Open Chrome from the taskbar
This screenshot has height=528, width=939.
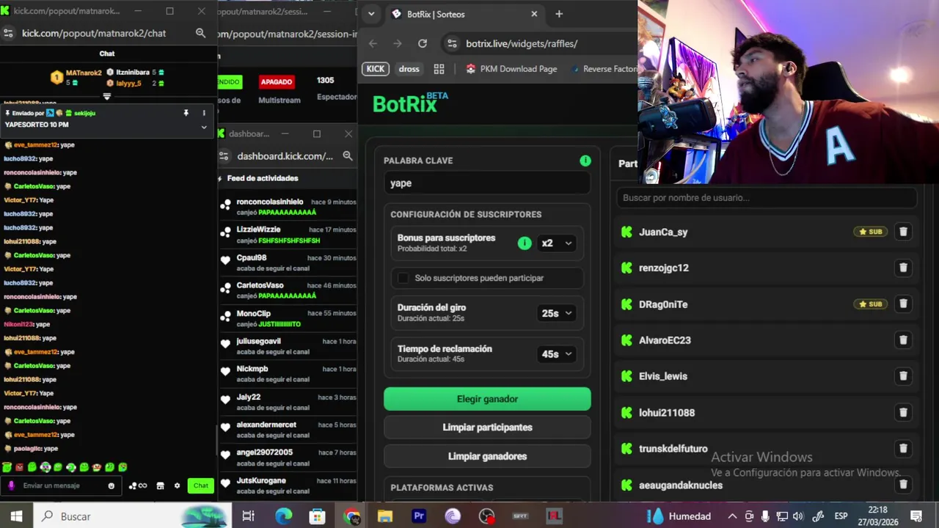[x=351, y=516]
